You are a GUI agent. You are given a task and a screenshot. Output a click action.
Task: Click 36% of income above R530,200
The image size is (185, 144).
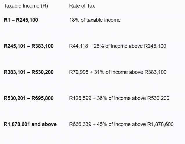coord(133,98)
